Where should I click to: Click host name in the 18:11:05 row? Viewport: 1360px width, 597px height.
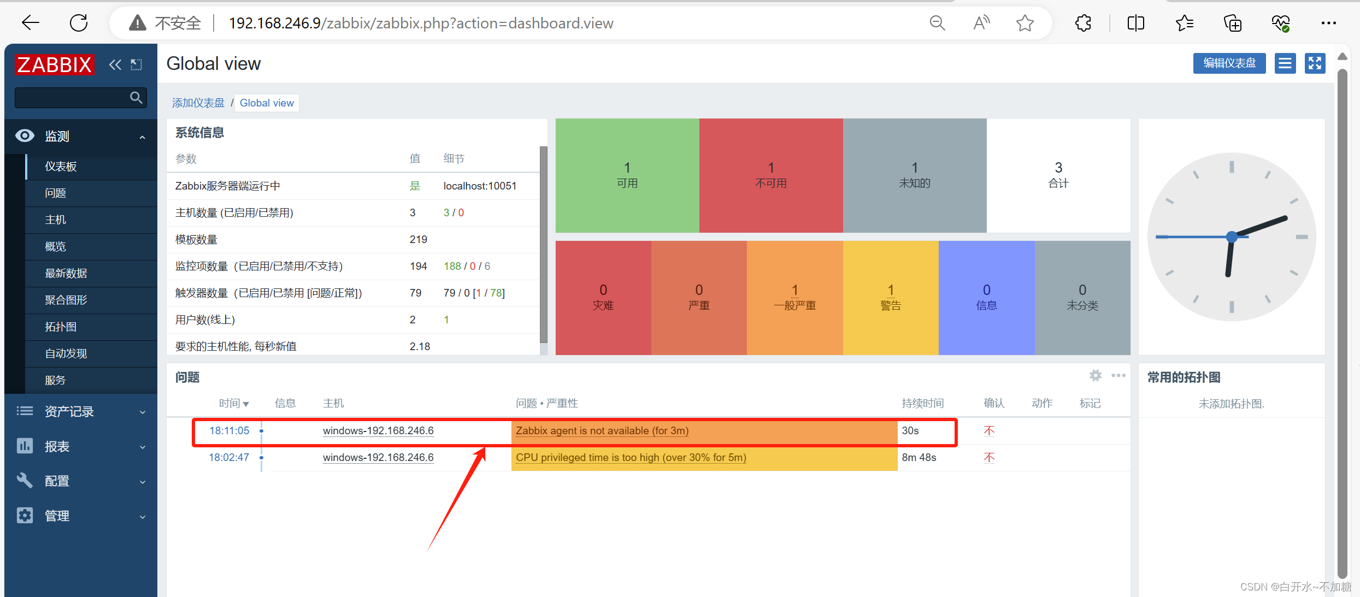pos(378,430)
